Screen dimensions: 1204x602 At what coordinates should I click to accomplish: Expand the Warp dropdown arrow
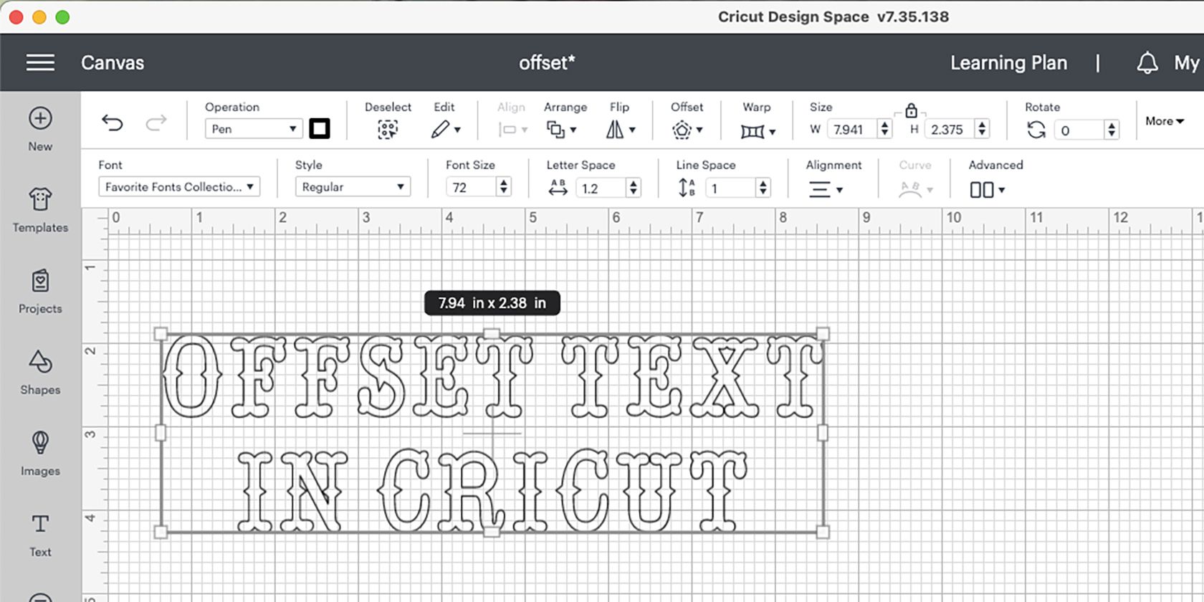[773, 132]
